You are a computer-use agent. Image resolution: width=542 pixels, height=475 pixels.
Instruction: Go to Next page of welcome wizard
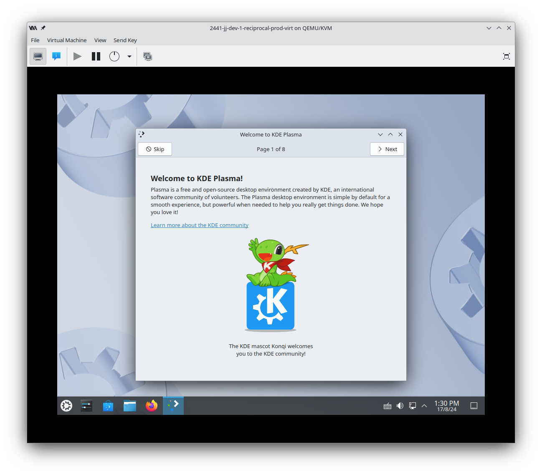(387, 149)
